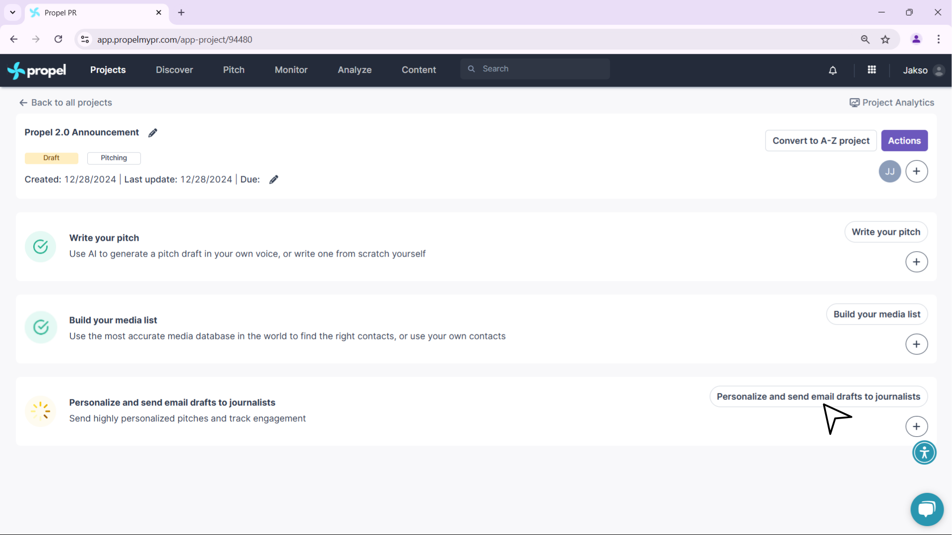Open the Discover menu
952x535 pixels.
pyautogui.click(x=175, y=70)
